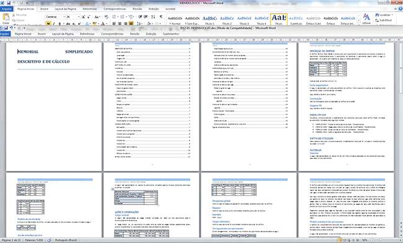403x243 pixels.
Task: Apply the red font color
Action: pyautogui.click(x=102, y=24)
